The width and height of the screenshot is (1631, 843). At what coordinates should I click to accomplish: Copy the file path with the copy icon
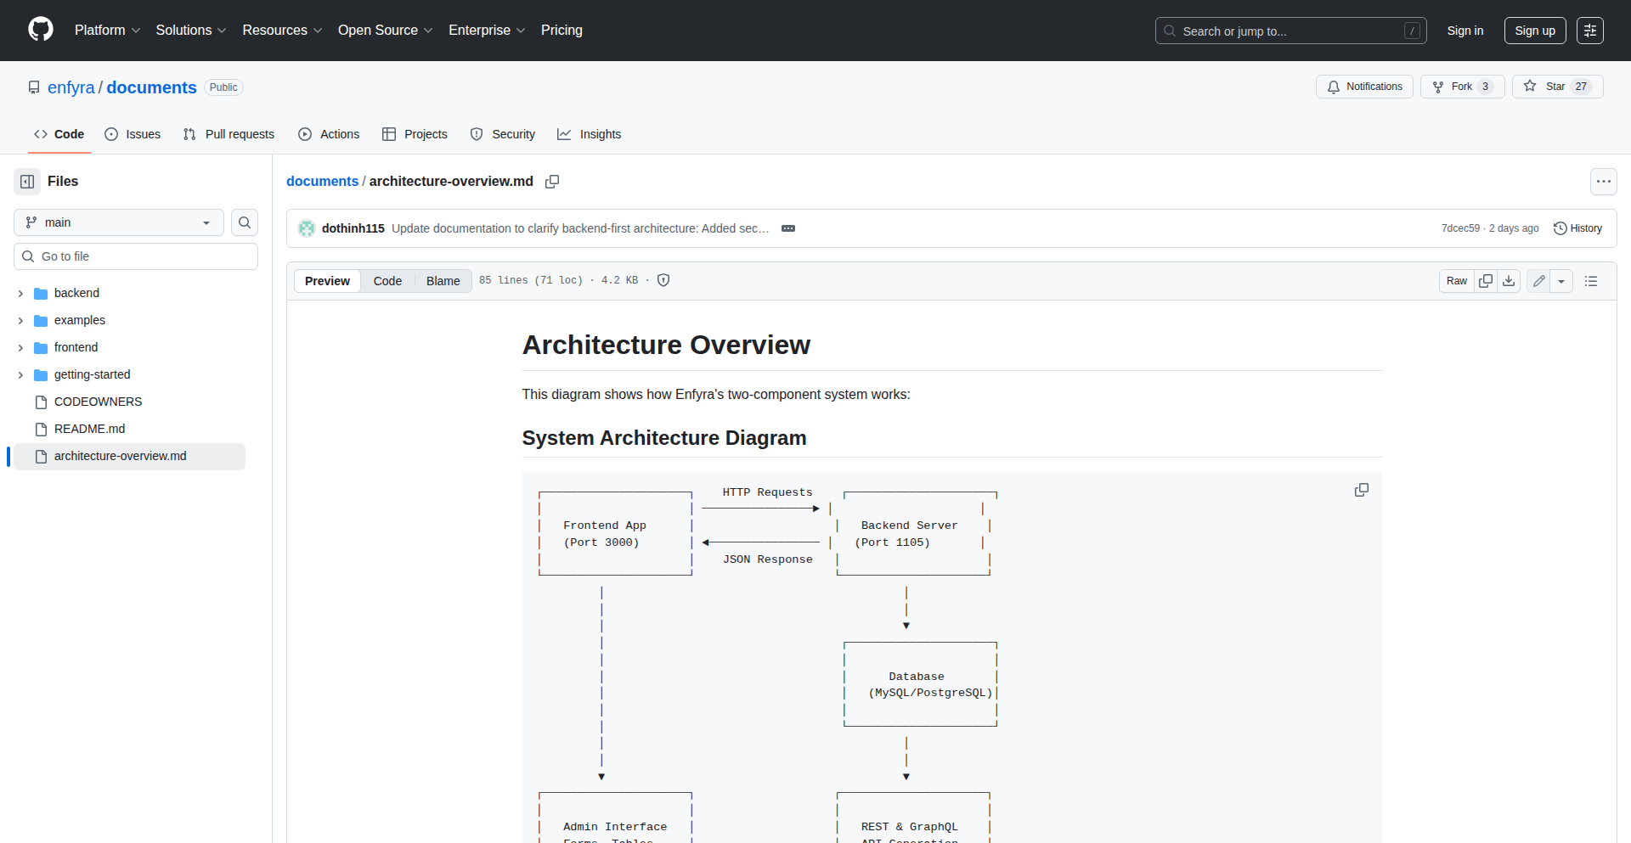[552, 182]
